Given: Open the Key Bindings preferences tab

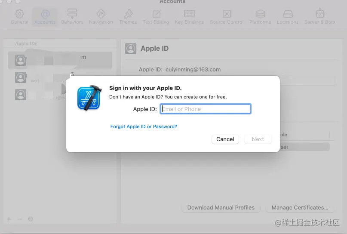Looking at the screenshot, I should pos(190,17).
